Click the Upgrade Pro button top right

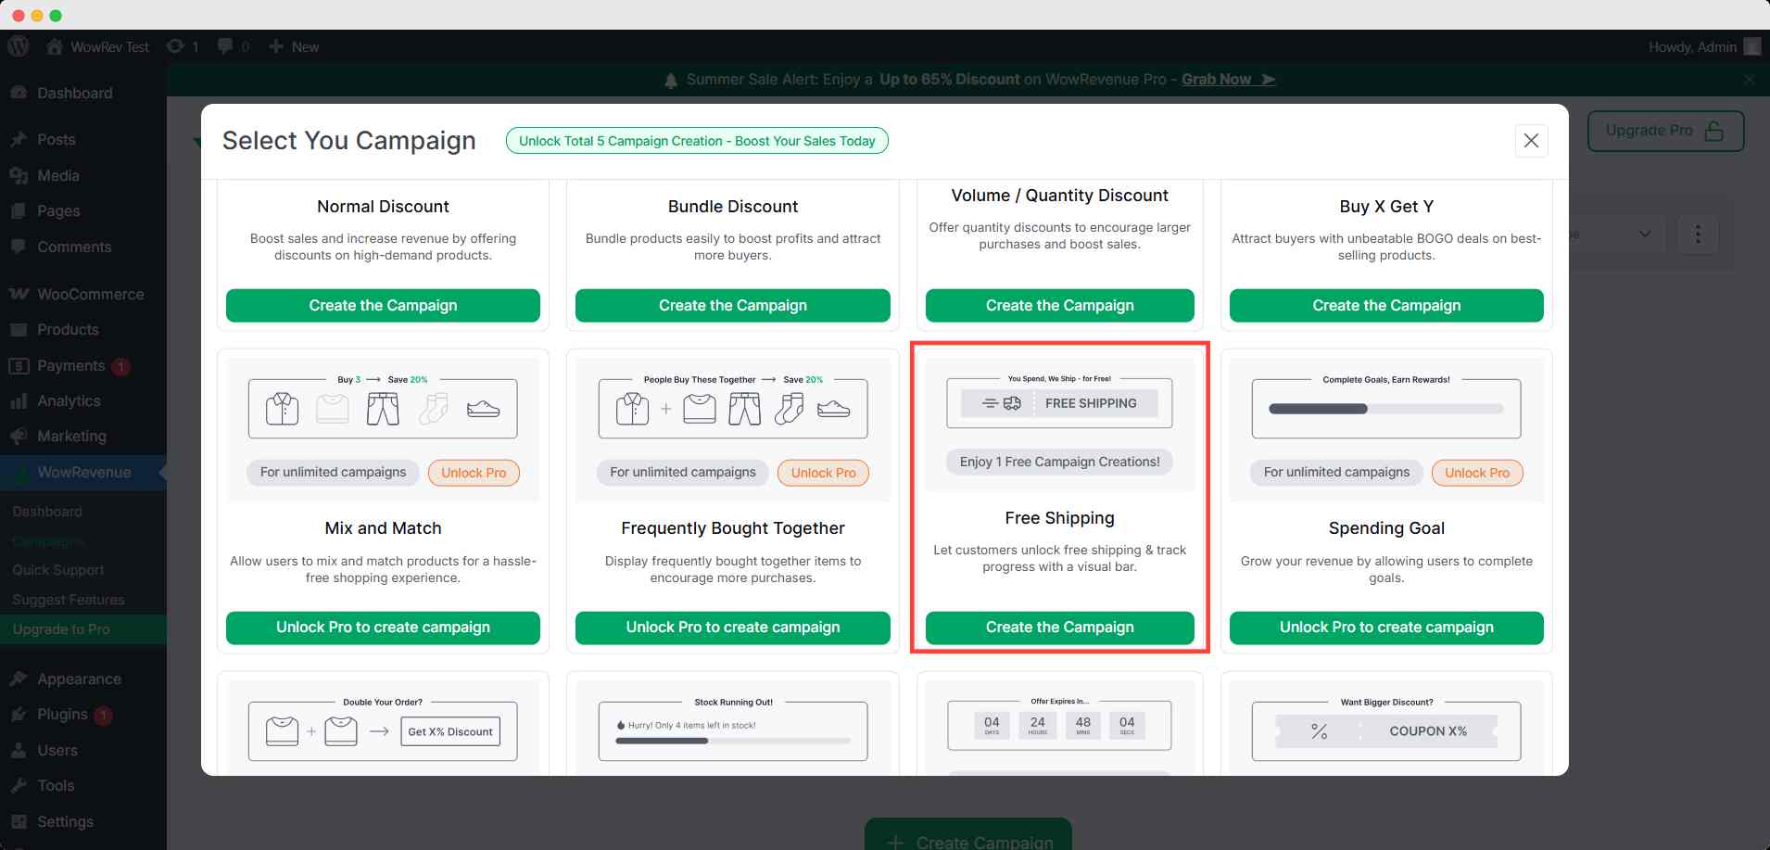pos(1665,131)
